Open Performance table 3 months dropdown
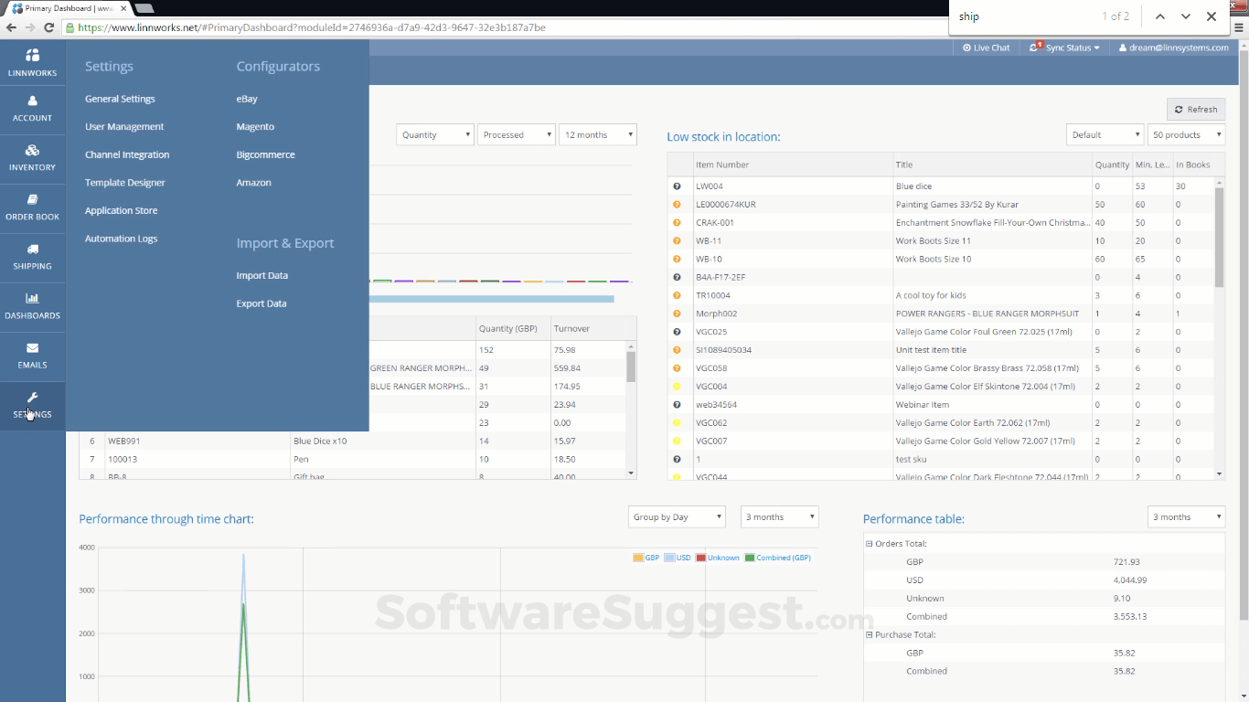The image size is (1249, 702). 1186,516
